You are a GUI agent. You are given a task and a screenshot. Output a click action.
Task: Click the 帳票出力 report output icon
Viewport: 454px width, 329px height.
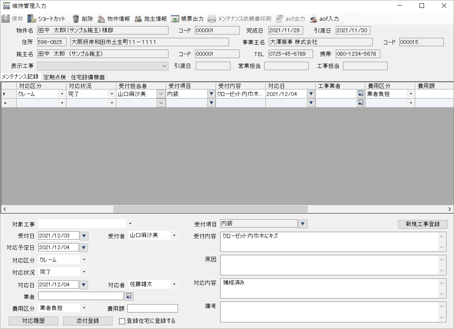(175, 19)
